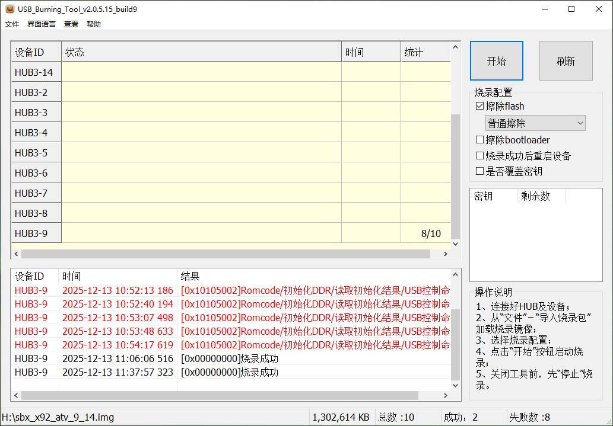Select the 烧录成功 success log entry
Screen dimensions: 613x426
point(237,358)
